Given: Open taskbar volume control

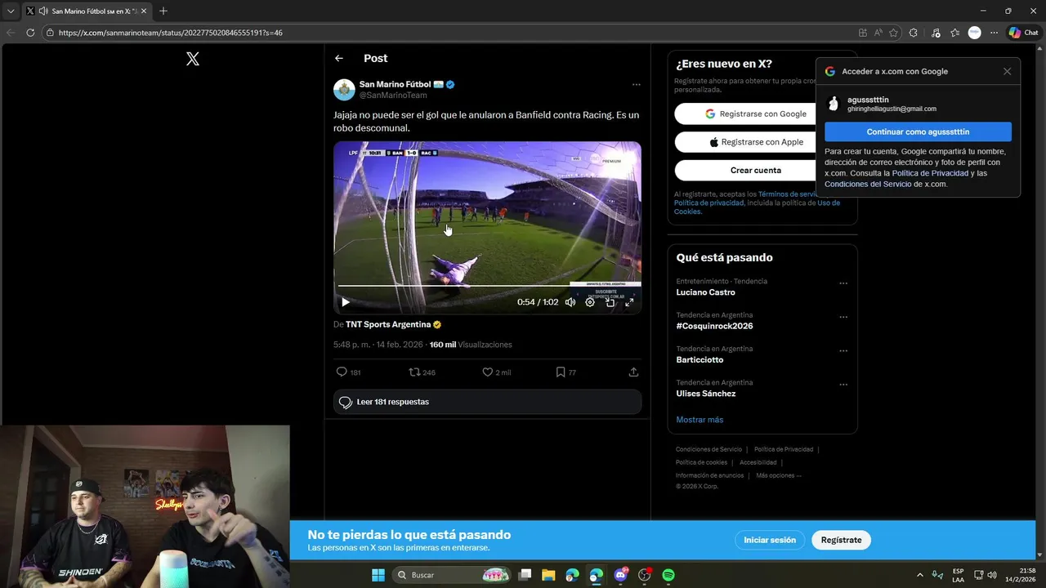Looking at the screenshot, I should click(992, 575).
